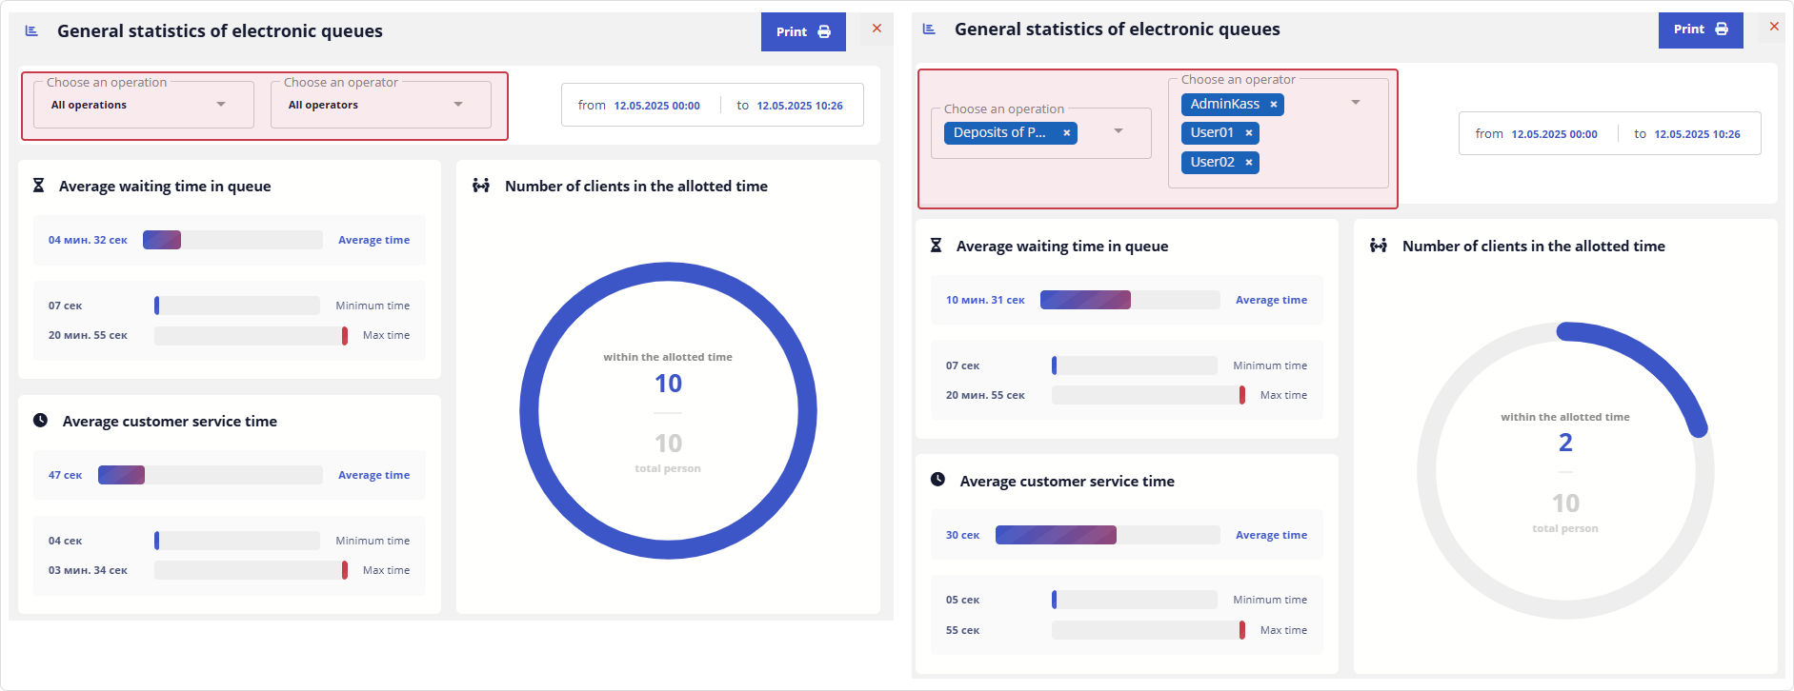Click Average time label beside 47 сек
Image resolution: width=1794 pixels, height=691 pixels.
(x=373, y=475)
